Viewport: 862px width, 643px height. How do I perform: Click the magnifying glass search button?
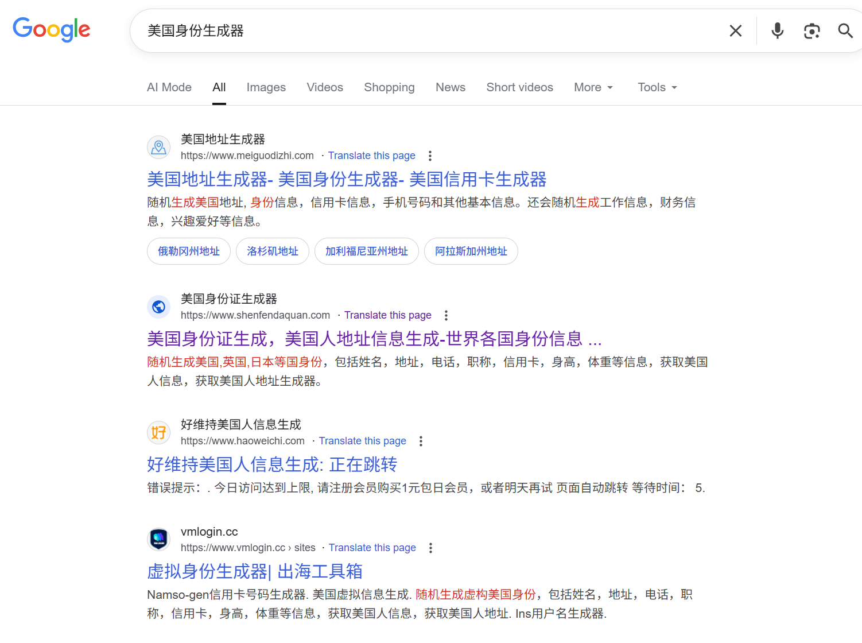point(845,30)
